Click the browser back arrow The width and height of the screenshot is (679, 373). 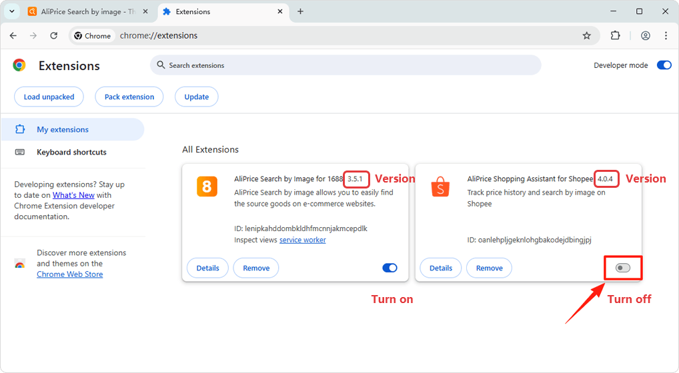tap(13, 36)
